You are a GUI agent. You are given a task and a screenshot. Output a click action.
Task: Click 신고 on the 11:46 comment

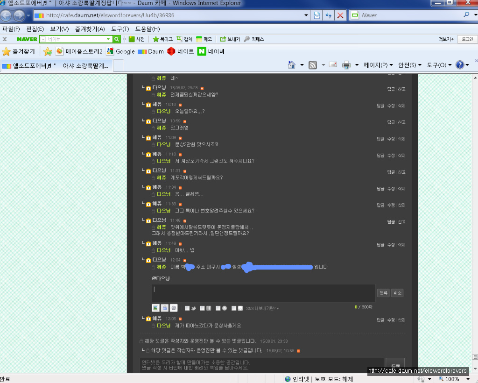pos(401,222)
